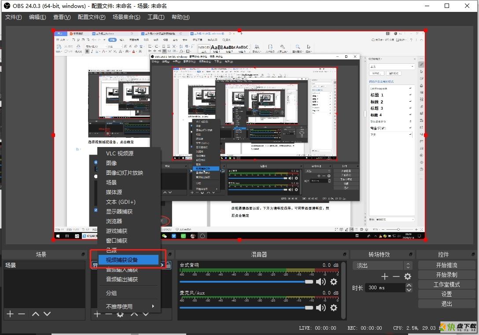Remove the selected scene with minus icon

[22, 313]
